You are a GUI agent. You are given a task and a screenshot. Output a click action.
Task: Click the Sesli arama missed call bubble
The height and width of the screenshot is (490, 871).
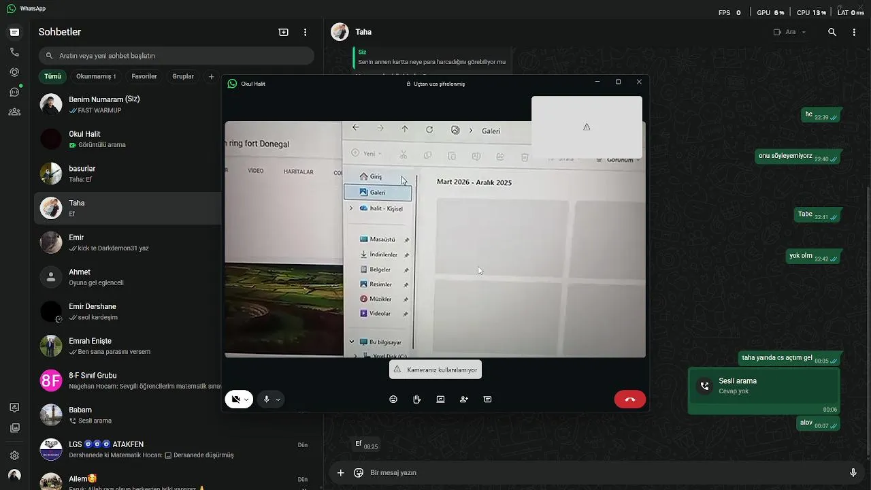764,391
